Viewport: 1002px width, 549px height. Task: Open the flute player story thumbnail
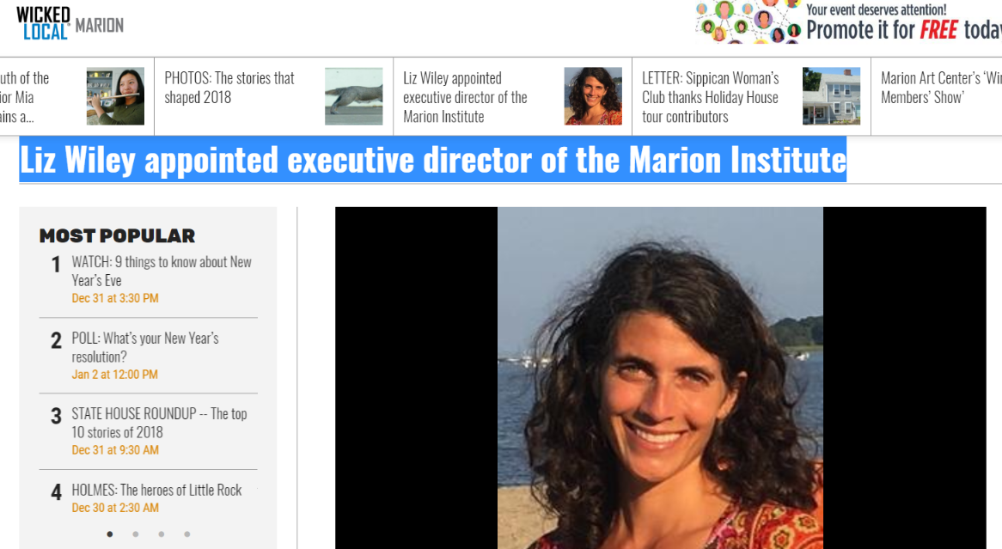(116, 96)
